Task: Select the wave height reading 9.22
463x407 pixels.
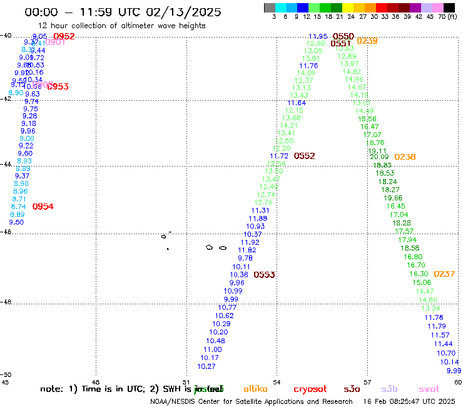Action: 26,145
